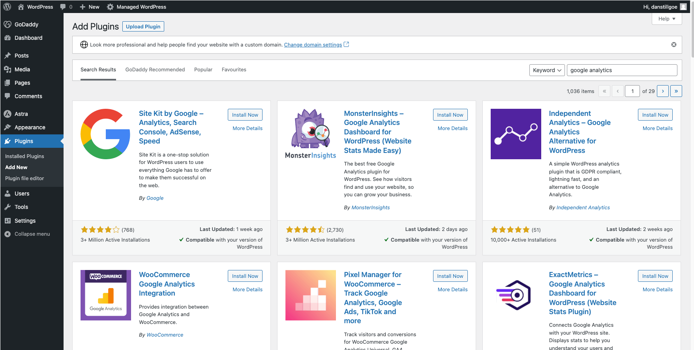Open the GoDaddy sidebar menu item

(26, 24)
